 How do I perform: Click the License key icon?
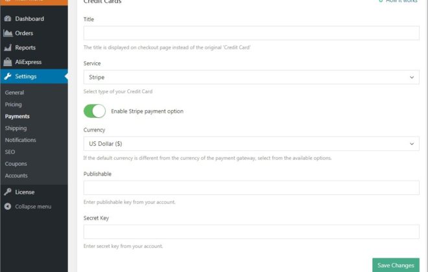tap(8, 192)
